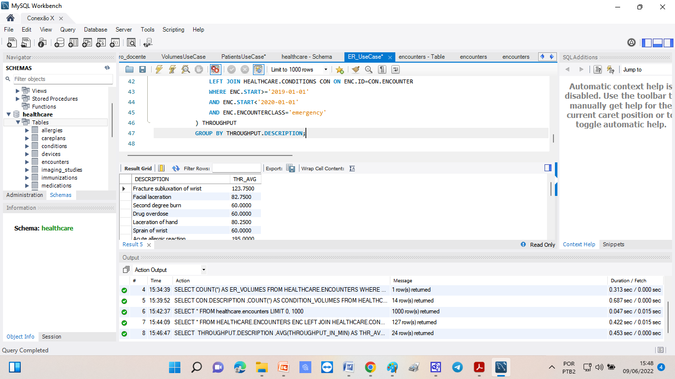
Task: Go to the home screen tab
Action: click(x=10, y=18)
